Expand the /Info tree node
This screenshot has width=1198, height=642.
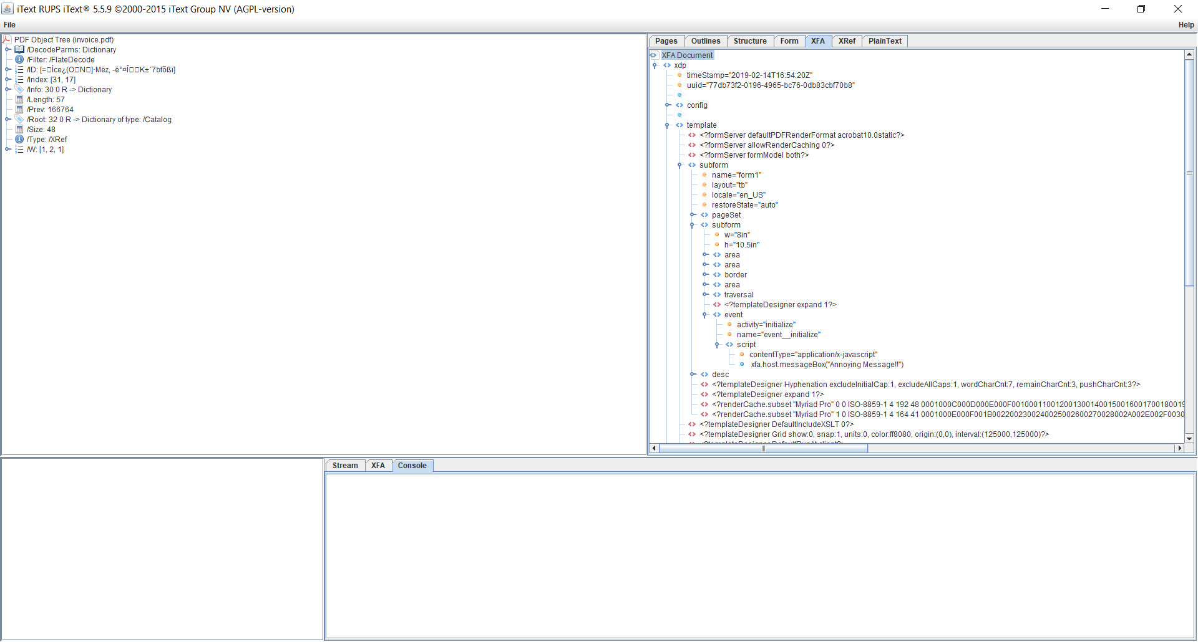pyautogui.click(x=6, y=89)
